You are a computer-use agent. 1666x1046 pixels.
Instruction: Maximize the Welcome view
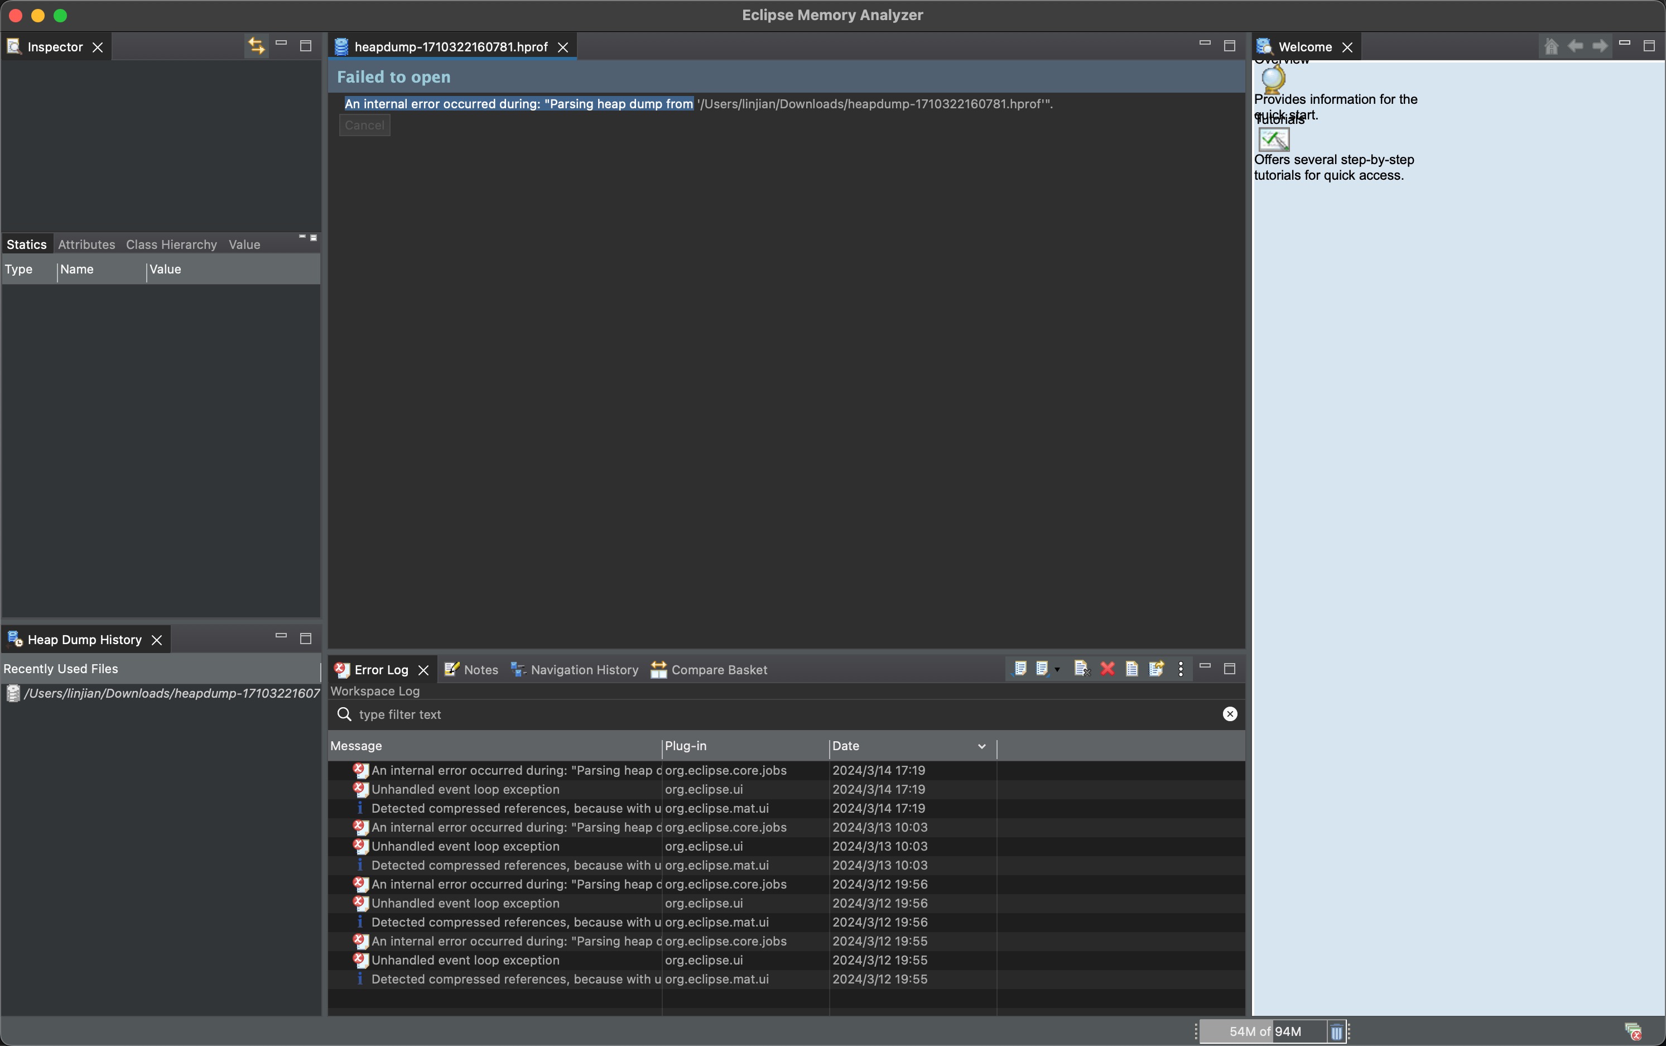(x=1649, y=46)
